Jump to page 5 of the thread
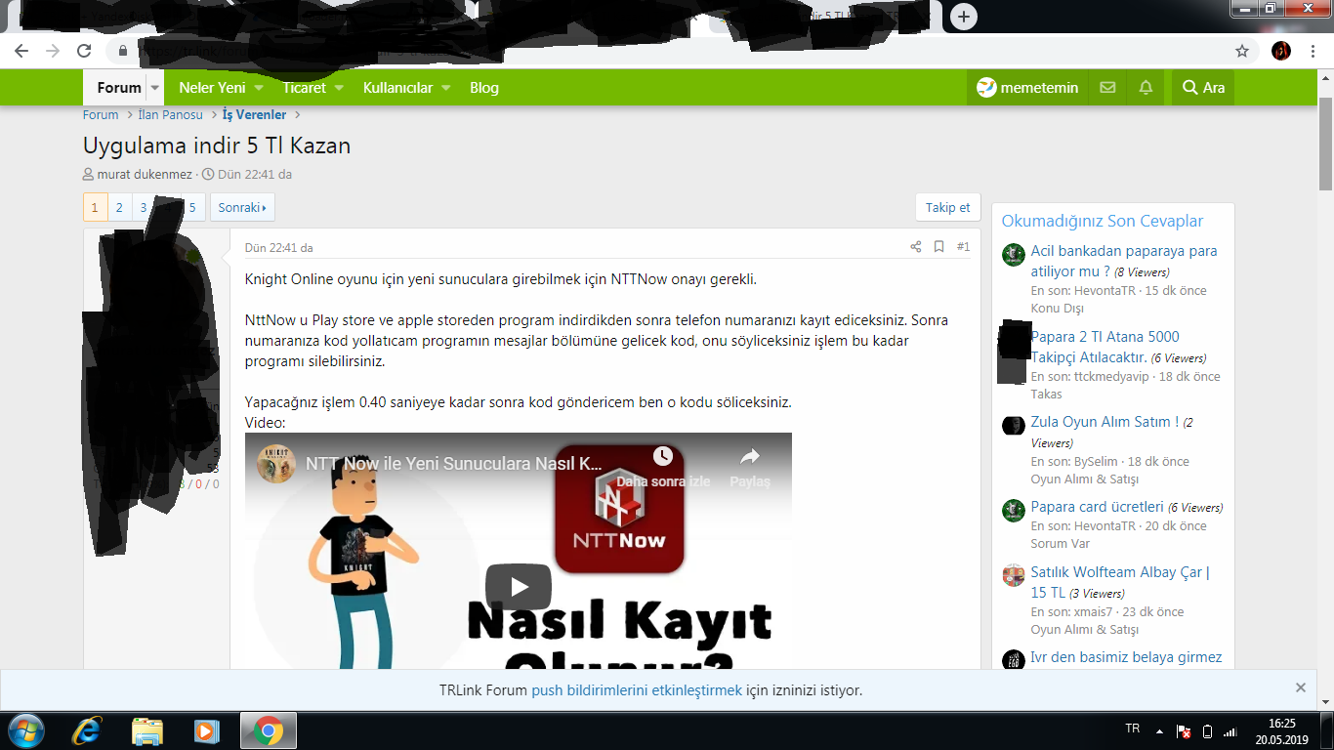Screen dimensions: 1334x750 coord(193,207)
